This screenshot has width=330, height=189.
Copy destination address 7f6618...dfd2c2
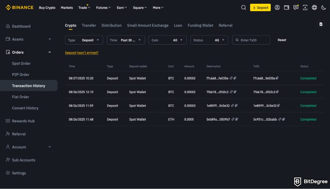coord(235,92)
